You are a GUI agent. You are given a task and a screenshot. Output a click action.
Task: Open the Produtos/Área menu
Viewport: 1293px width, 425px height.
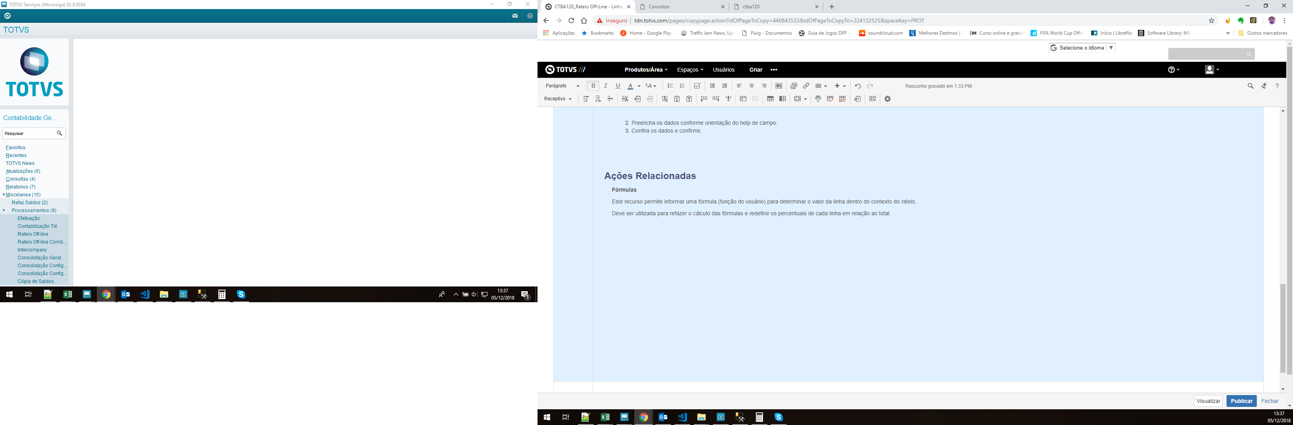(645, 70)
